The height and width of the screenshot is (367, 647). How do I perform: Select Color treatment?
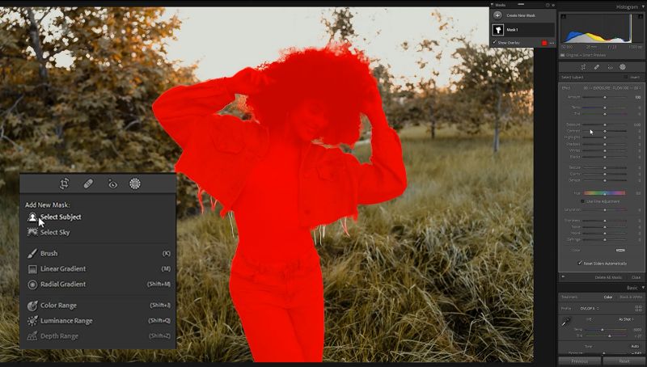tap(608, 297)
